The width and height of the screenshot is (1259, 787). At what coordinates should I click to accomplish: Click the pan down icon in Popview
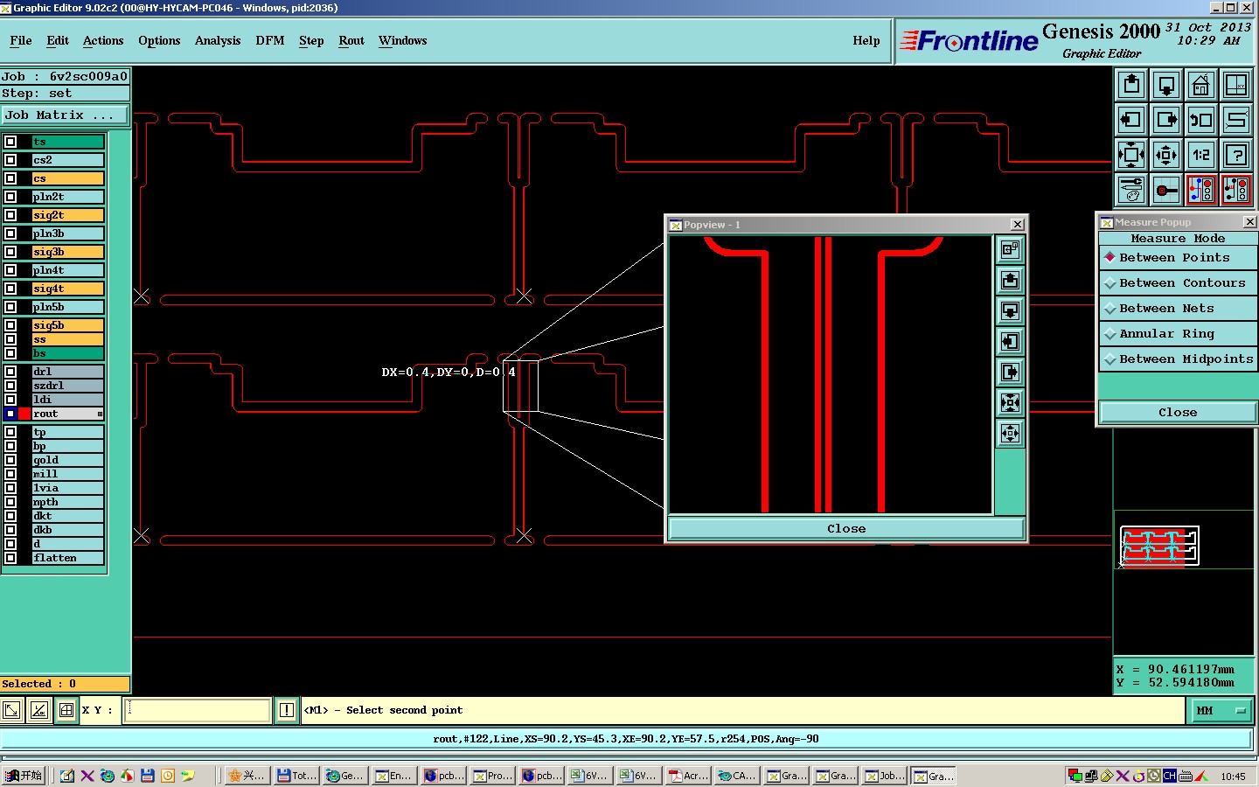click(x=1010, y=311)
